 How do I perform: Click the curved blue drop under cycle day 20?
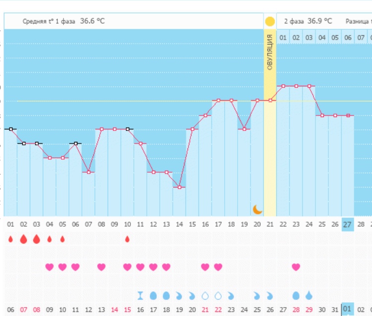[x=257, y=296]
